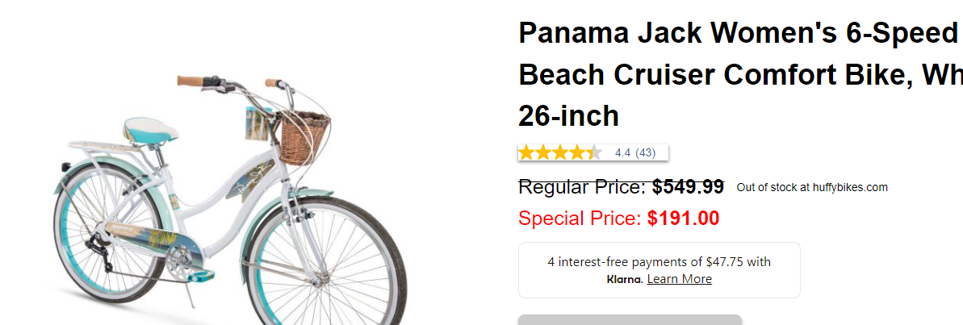Viewport: 963px width, 325px height.
Task: Click the crossed-out $549.99 regular price
Action: click(x=688, y=187)
